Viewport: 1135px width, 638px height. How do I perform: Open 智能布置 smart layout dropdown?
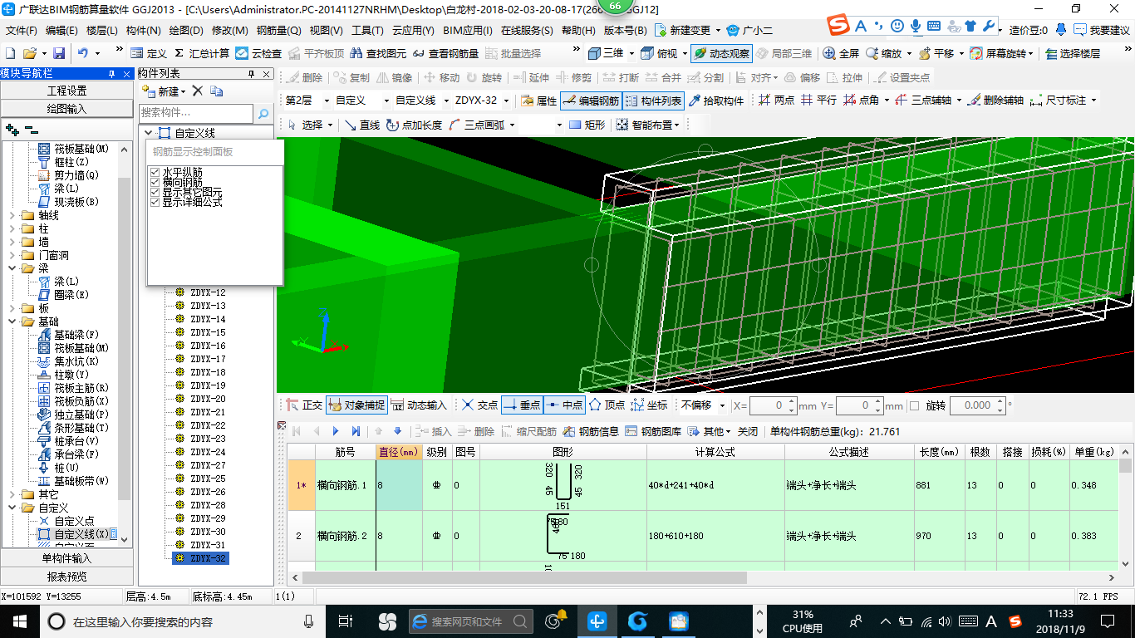point(649,125)
